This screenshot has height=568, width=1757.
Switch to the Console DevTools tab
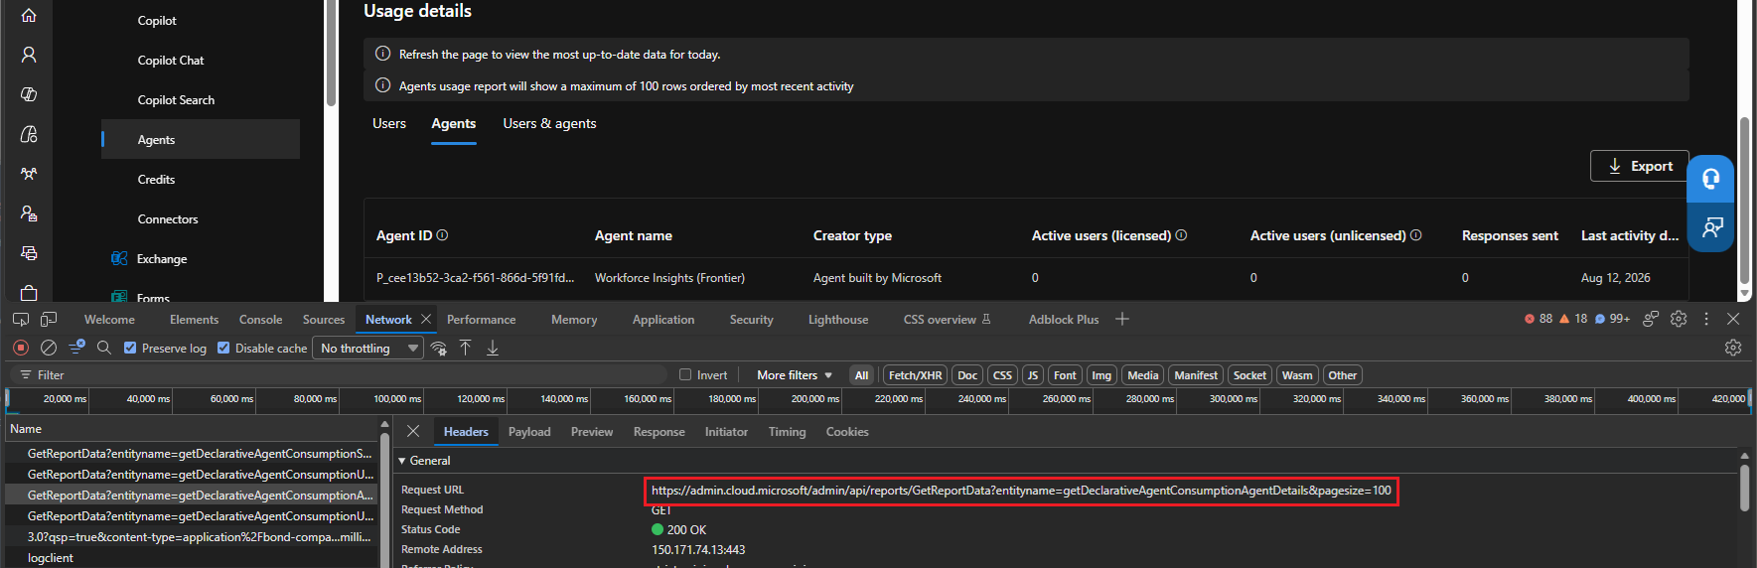260,320
